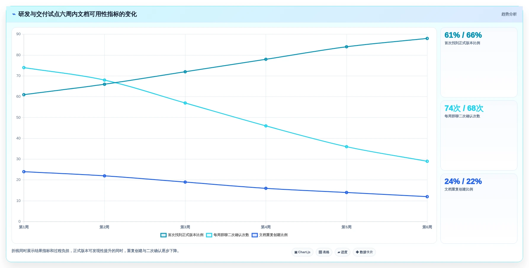Click week 5 point at 84 on teal line

[347, 47]
